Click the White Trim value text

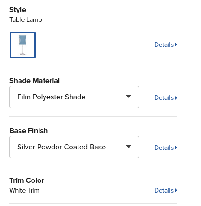24,190
